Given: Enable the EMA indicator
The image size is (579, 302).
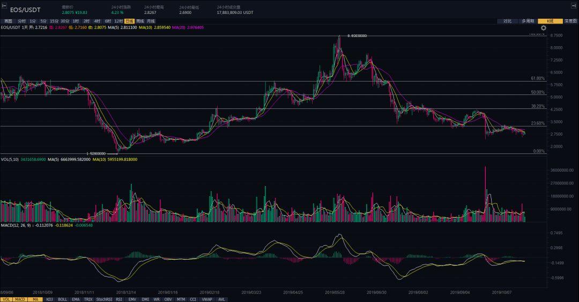Looking at the screenshot, I should click(x=76, y=299).
